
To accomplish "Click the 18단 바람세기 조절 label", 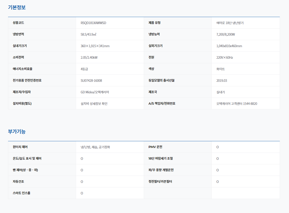I will pyautogui.click(x=161, y=159).
